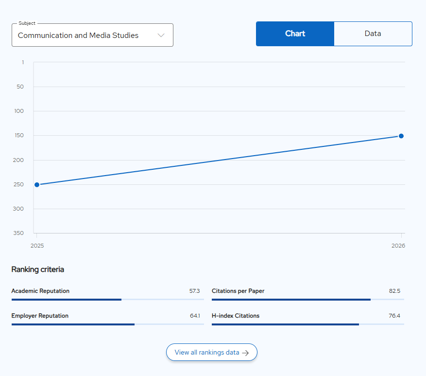Click the chevron arrow in Subject dropdown
Screen dimensions: 426x376
[161, 36]
